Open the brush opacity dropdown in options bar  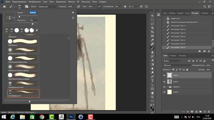[74, 7]
